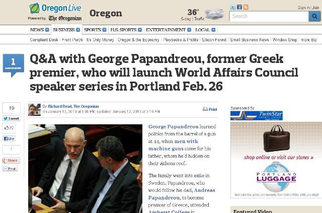
Task: Select Silicon Forest submenu item
Action: click(x=214, y=40)
